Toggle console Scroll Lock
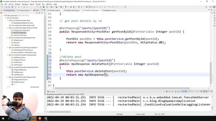This screenshot has height=121, width=216. pyautogui.click(x=178, y=91)
